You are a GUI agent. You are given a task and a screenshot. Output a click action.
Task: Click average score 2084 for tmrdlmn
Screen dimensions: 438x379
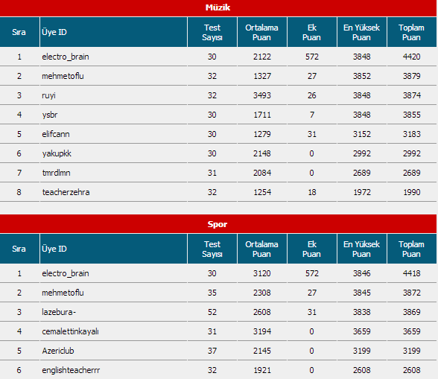pos(262,173)
